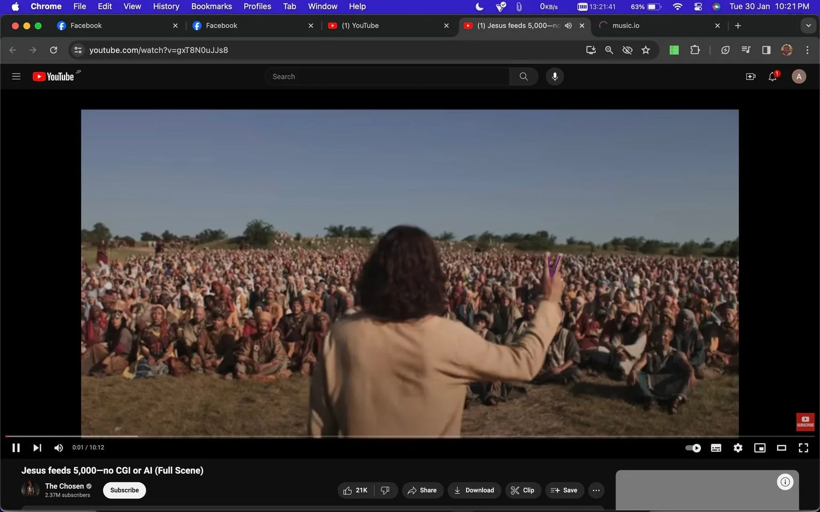Expand the tab search dropdown arrow

(x=808, y=26)
